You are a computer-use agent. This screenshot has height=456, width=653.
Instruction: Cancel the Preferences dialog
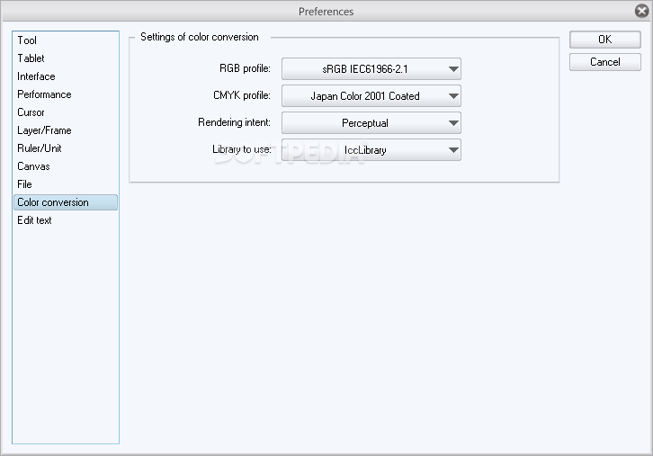(x=604, y=62)
